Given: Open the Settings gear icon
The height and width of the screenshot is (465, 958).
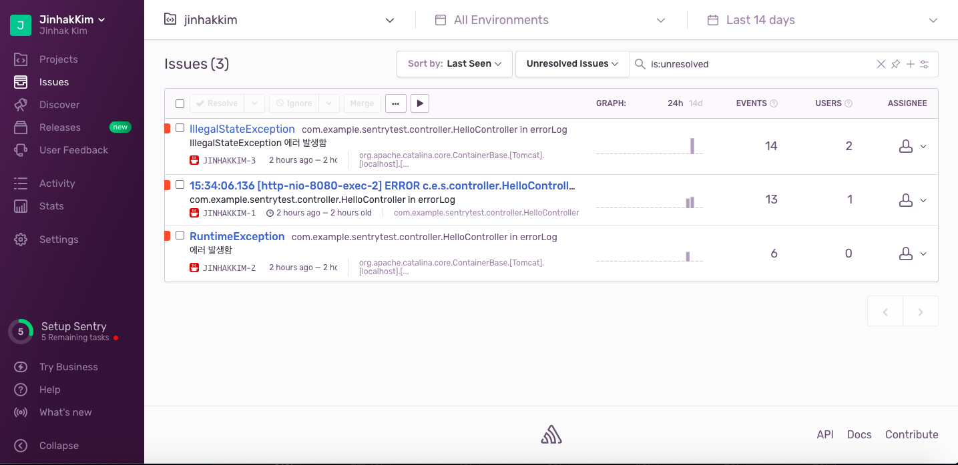Looking at the screenshot, I should click(21, 240).
